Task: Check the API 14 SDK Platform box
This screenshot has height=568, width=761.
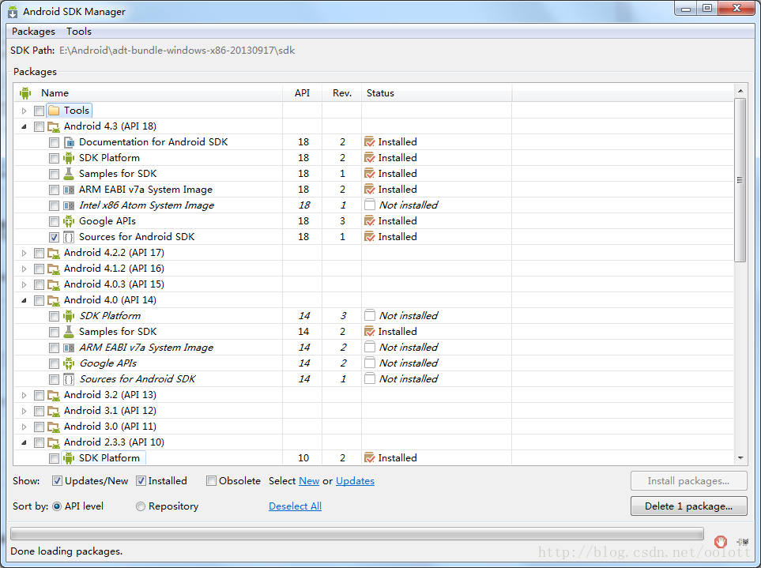Action: 54,316
